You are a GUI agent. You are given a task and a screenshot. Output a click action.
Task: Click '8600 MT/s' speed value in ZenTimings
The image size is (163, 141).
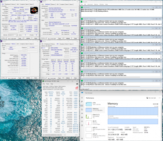point(51,92)
